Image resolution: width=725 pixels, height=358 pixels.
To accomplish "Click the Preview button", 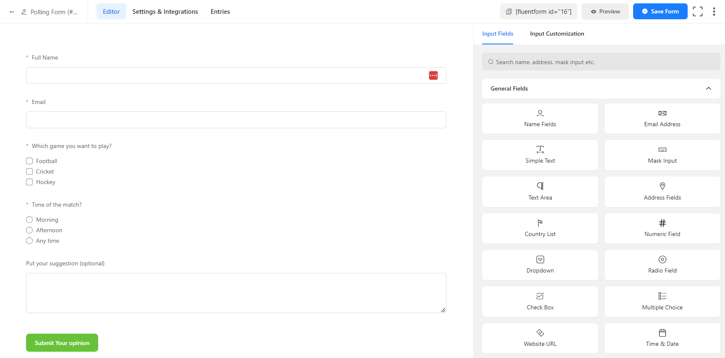I will point(605,12).
